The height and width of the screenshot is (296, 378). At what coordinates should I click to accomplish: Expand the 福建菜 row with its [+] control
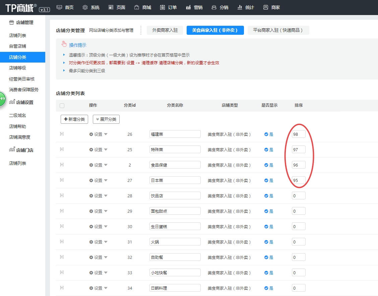pyautogui.click(x=62, y=134)
